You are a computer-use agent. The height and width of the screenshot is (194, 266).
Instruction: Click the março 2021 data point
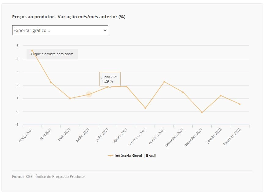click(x=32, y=51)
